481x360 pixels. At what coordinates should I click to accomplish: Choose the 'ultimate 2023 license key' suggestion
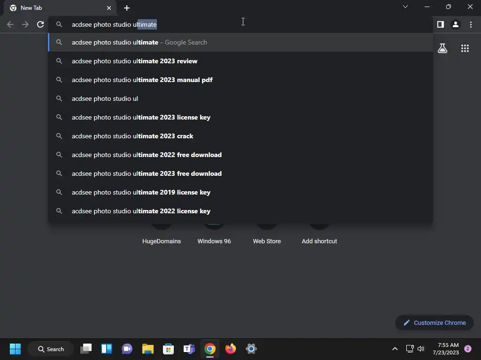(x=240, y=117)
